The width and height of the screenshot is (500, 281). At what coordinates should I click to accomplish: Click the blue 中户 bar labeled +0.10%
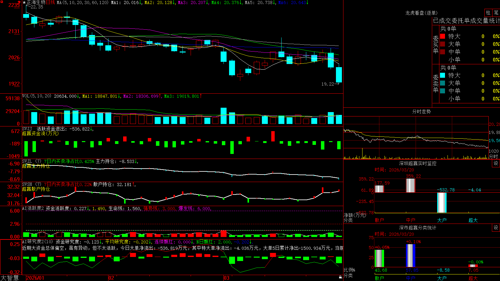click(411, 255)
